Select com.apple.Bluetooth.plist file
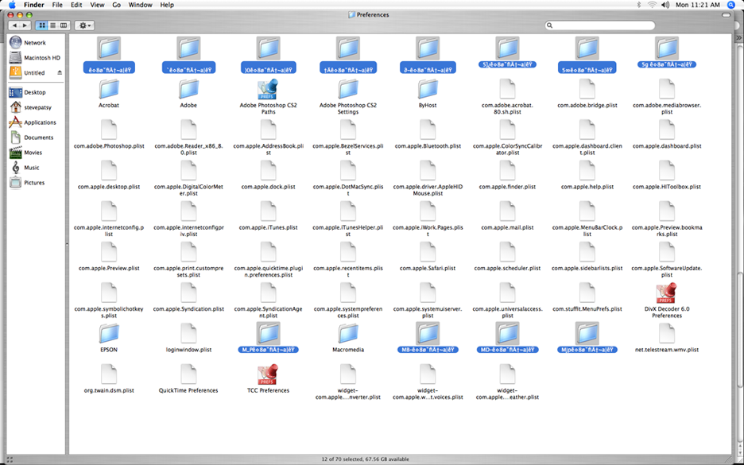The width and height of the screenshot is (744, 465). [x=428, y=130]
